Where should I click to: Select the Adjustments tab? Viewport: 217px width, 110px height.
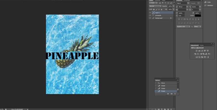195,46
